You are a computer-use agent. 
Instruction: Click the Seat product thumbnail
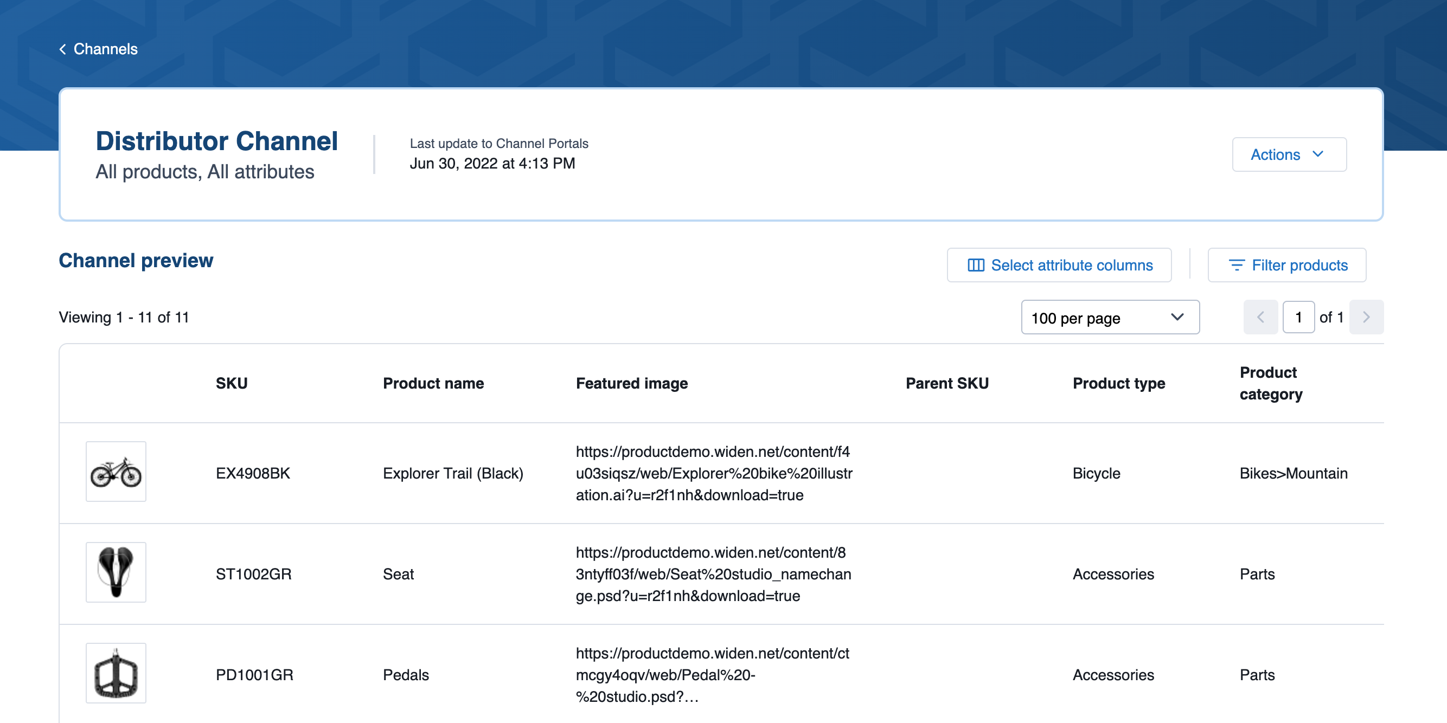116,572
